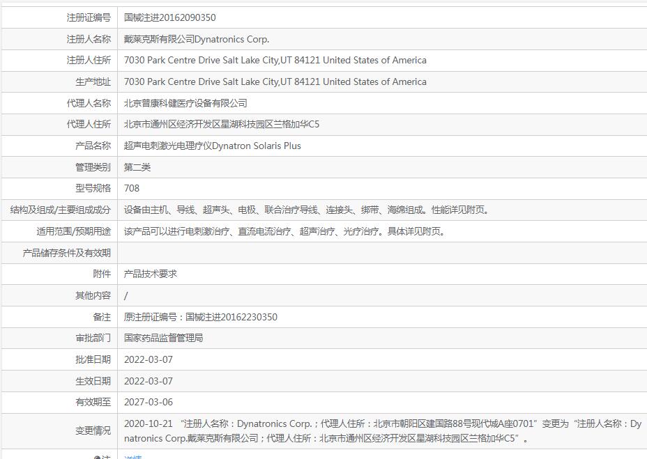647x459 pixels.
Task: Select the 生产地址 label
Action: tap(93, 81)
